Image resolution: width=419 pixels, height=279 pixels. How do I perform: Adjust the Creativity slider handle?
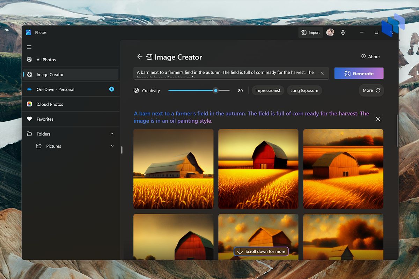click(x=216, y=90)
